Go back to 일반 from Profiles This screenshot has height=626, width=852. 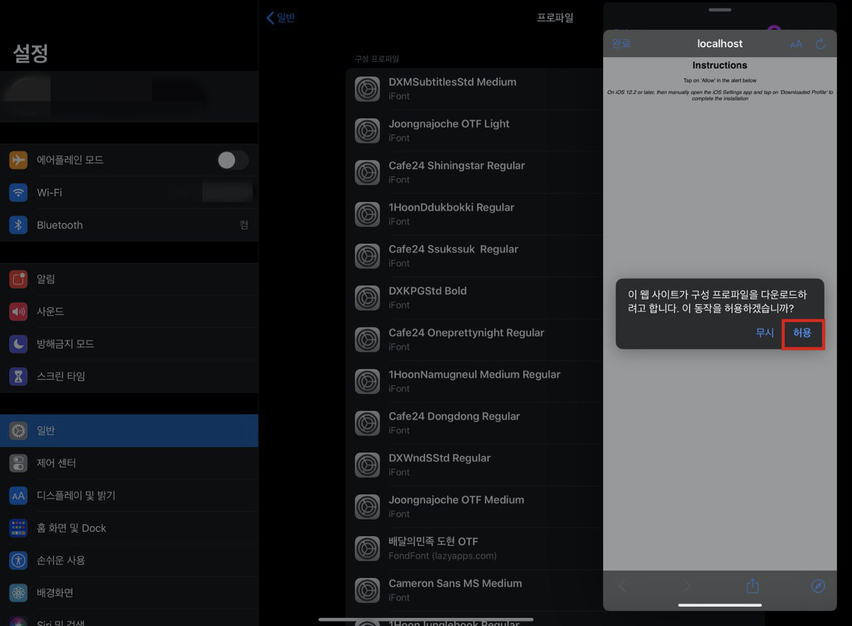click(x=280, y=18)
